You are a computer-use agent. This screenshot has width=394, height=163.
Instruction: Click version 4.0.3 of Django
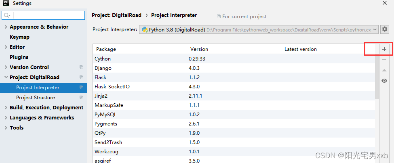pos(194,68)
